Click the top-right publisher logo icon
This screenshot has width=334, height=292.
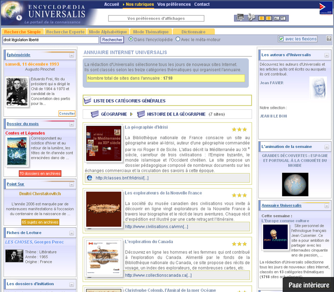[x=326, y=8]
